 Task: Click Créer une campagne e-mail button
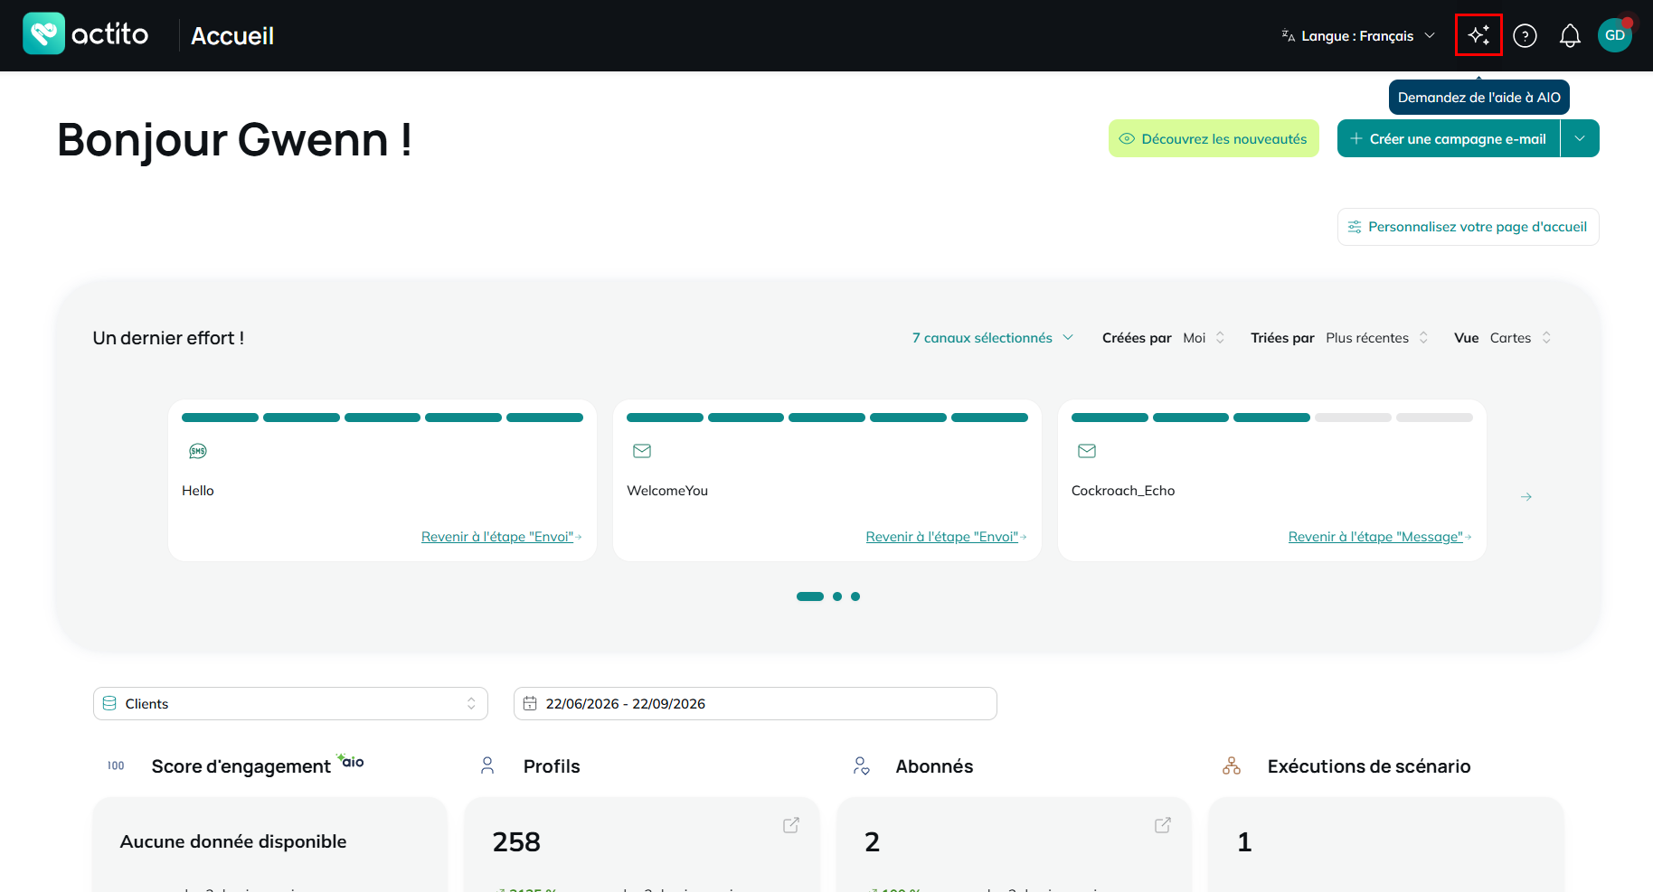pyautogui.click(x=1449, y=138)
